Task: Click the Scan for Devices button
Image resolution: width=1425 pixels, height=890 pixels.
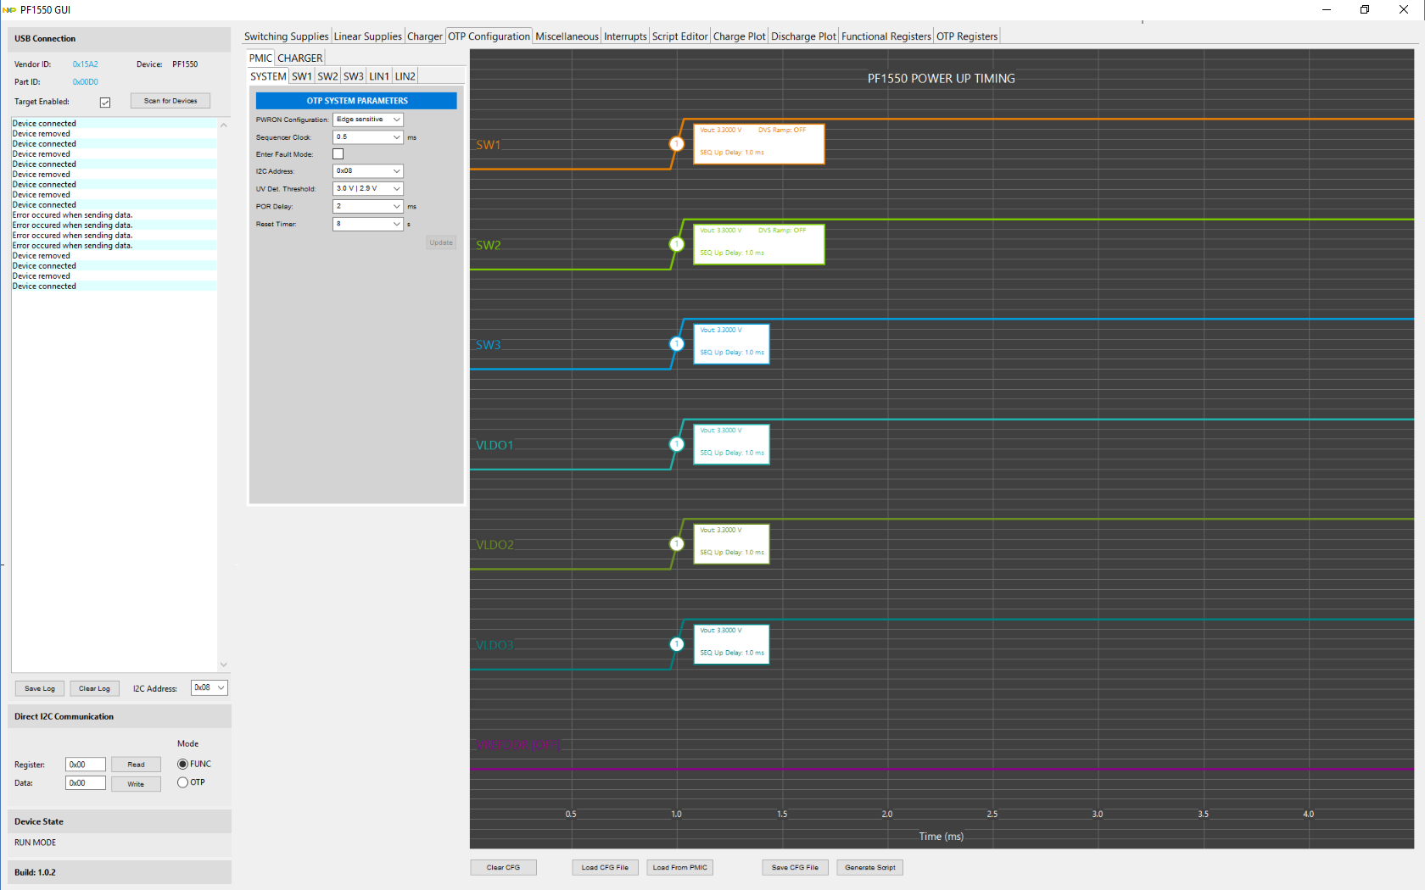Action: 170,101
